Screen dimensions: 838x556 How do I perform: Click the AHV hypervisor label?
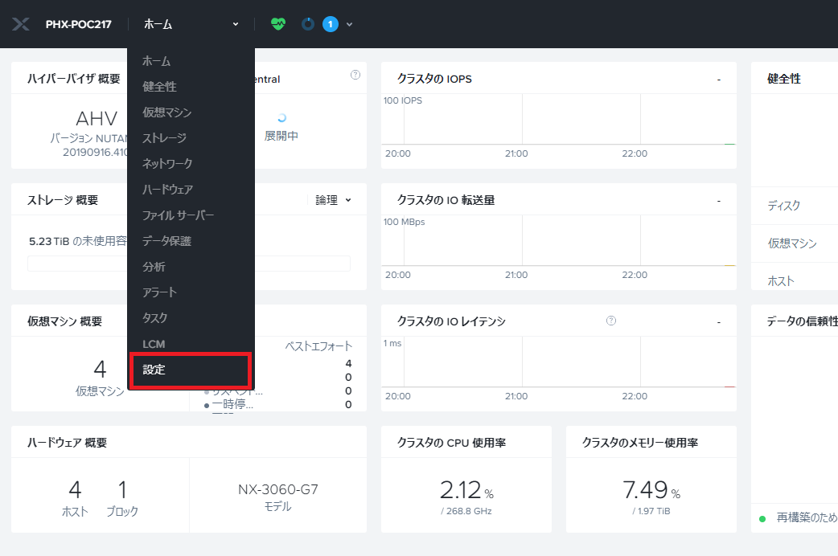97,119
